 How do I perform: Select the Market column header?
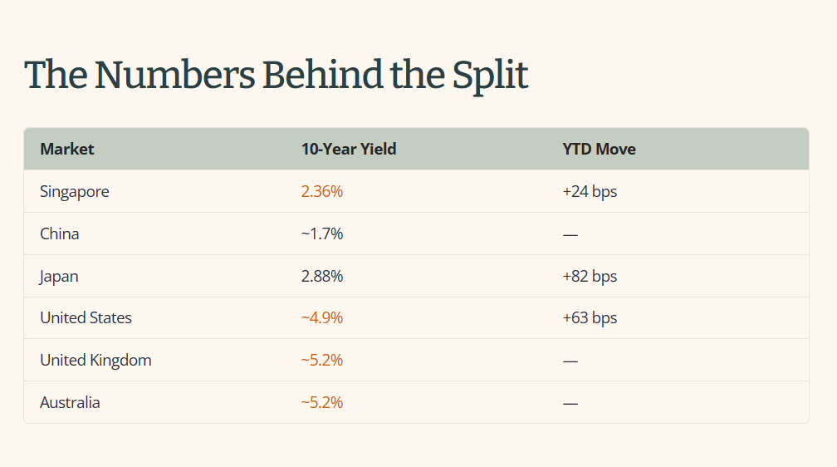point(66,149)
